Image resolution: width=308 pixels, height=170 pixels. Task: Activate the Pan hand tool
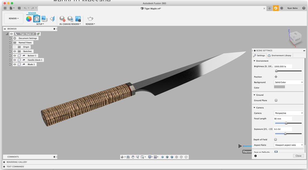coord(133,157)
